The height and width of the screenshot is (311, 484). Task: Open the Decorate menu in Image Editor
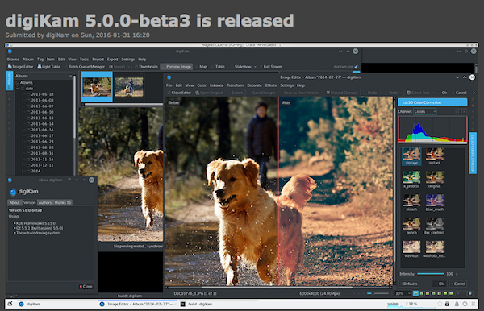pyautogui.click(x=254, y=85)
